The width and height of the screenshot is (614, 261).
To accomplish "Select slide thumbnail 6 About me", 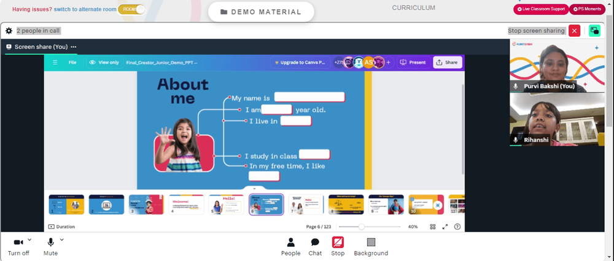I will (266, 205).
